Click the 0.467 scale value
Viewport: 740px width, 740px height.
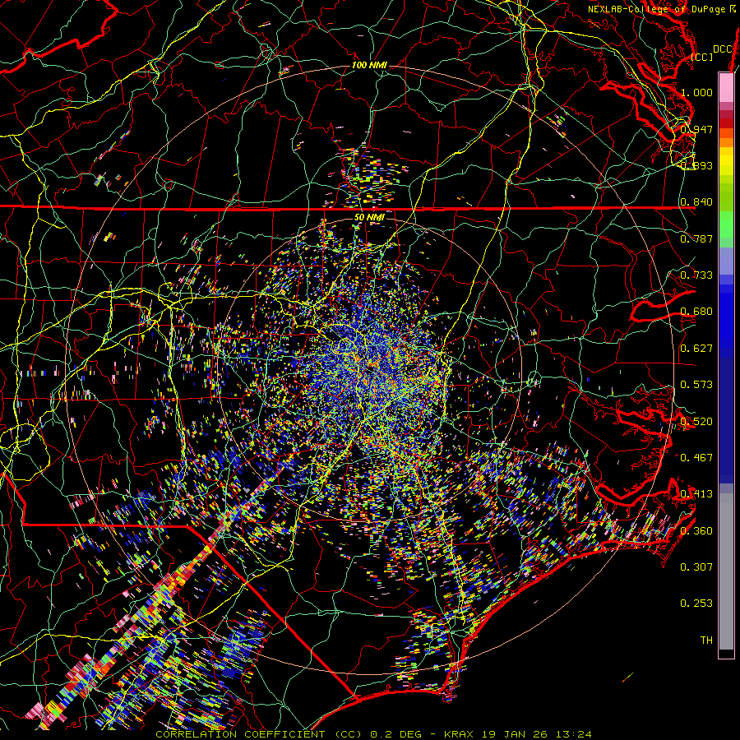click(x=696, y=458)
